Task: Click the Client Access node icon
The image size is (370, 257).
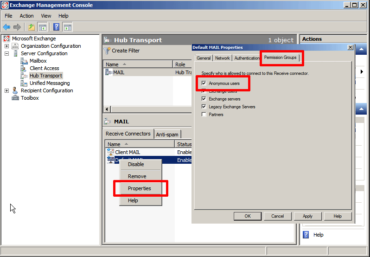Action: pos(24,69)
